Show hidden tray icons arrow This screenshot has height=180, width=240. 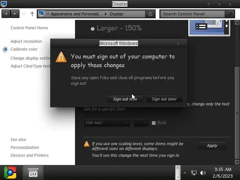[184, 173]
